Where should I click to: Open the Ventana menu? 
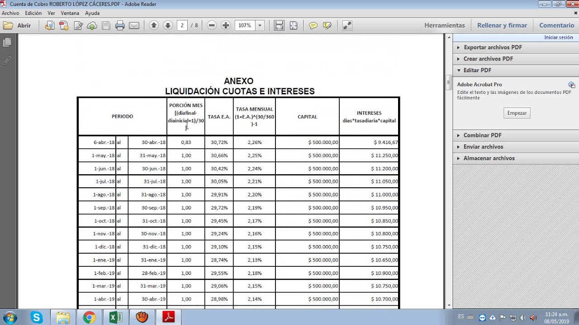click(x=70, y=13)
